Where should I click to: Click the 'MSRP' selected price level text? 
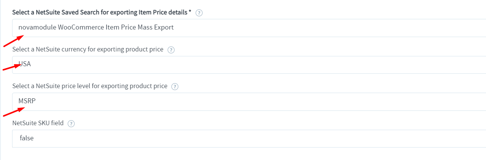(26, 101)
